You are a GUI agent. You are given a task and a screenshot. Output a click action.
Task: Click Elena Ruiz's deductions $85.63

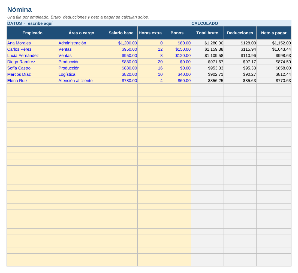240,81
